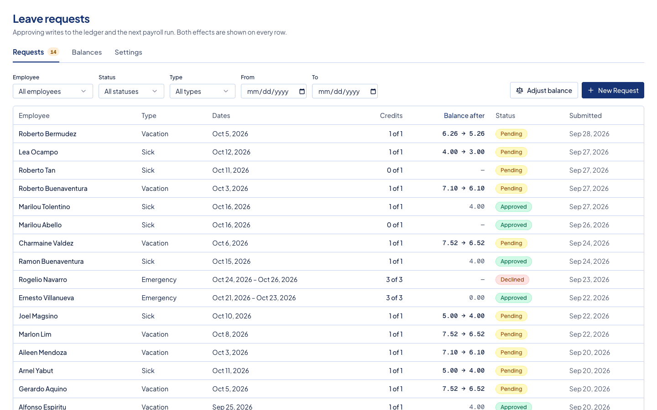The image size is (657, 410).
Task: Switch to the Requests tab
Action: click(x=36, y=52)
